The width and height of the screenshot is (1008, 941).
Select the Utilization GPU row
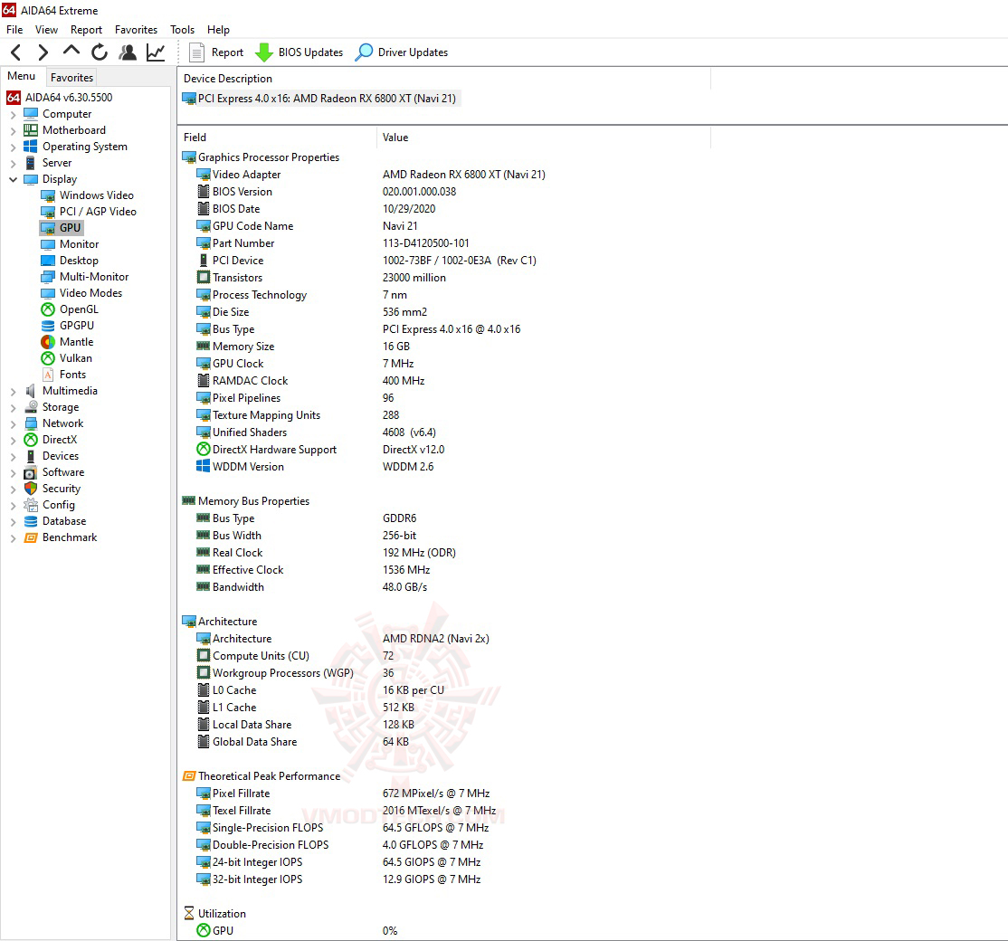click(297, 931)
